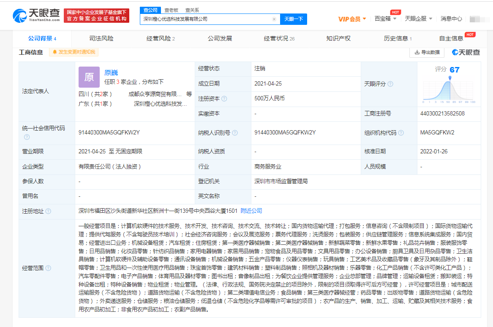
Task: Click the 天眼评分 score distribution chart
Action: point(449,89)
